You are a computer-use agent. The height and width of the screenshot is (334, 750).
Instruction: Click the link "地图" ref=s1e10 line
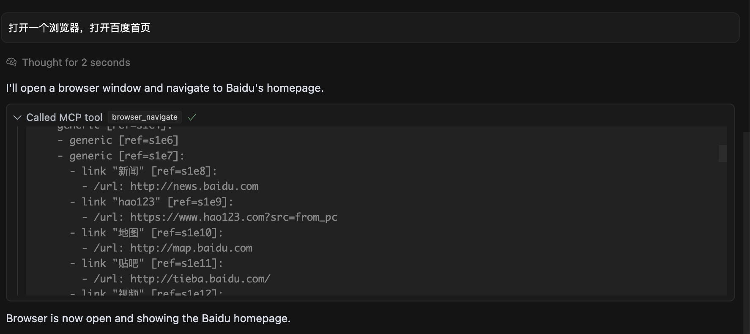(x=152, y=233)
